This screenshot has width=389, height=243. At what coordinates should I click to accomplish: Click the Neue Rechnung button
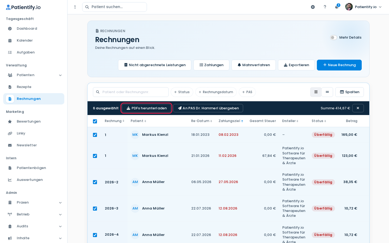point(339,65)
